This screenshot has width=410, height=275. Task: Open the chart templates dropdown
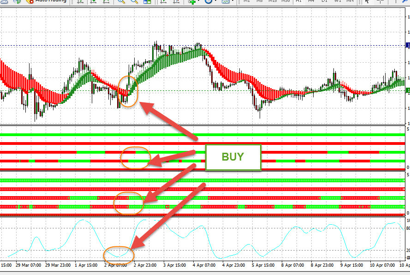click(227, 1)
